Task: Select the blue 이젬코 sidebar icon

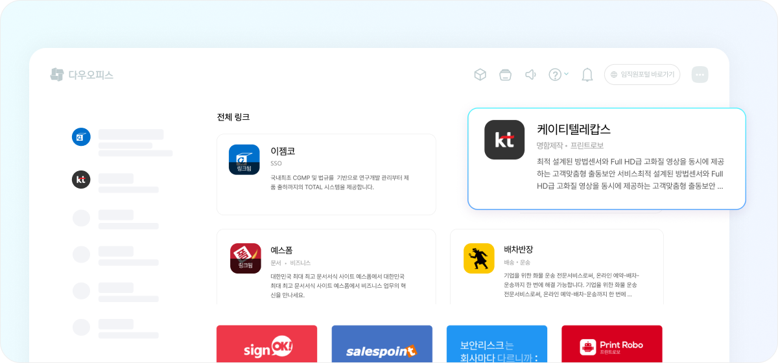Action: click(x=81, y=137)
